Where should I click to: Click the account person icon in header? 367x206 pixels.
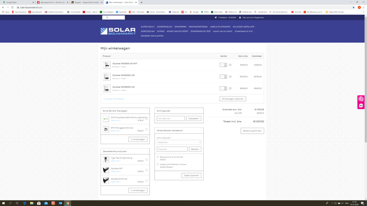tap(240, 17)
